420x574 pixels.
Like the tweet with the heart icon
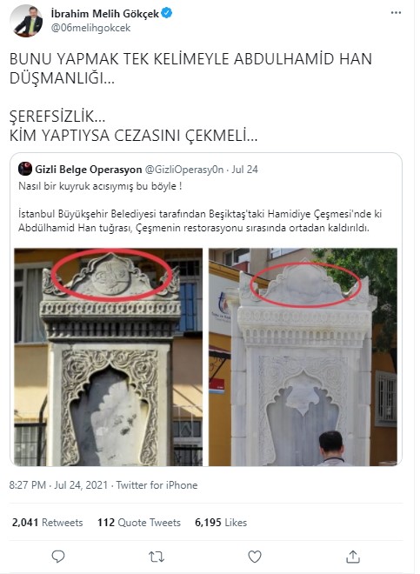pyautogui.click(x=255, y=557)
